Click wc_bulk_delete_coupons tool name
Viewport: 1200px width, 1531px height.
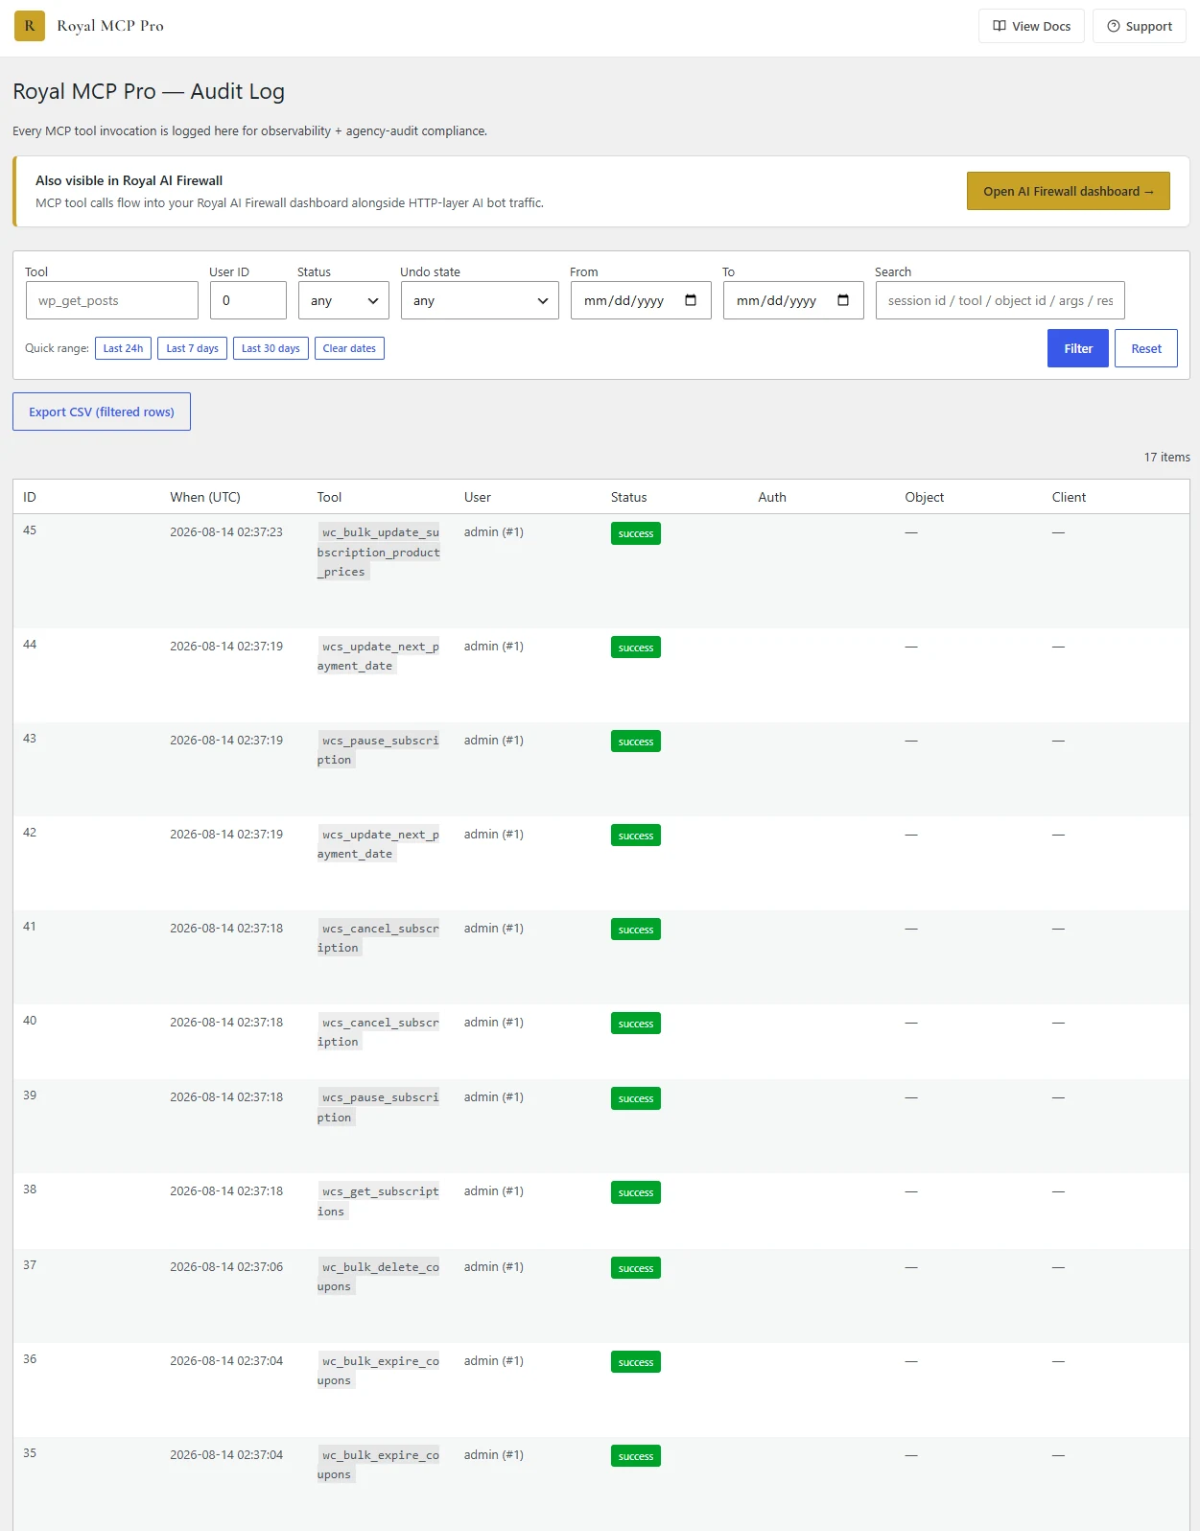tap(379, 1277)
